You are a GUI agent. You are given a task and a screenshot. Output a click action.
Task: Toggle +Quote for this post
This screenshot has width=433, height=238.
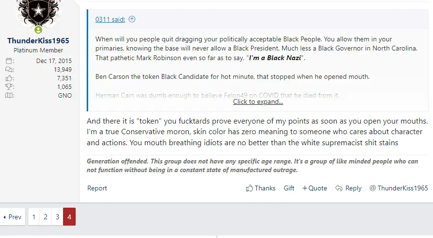click(315, 188)
